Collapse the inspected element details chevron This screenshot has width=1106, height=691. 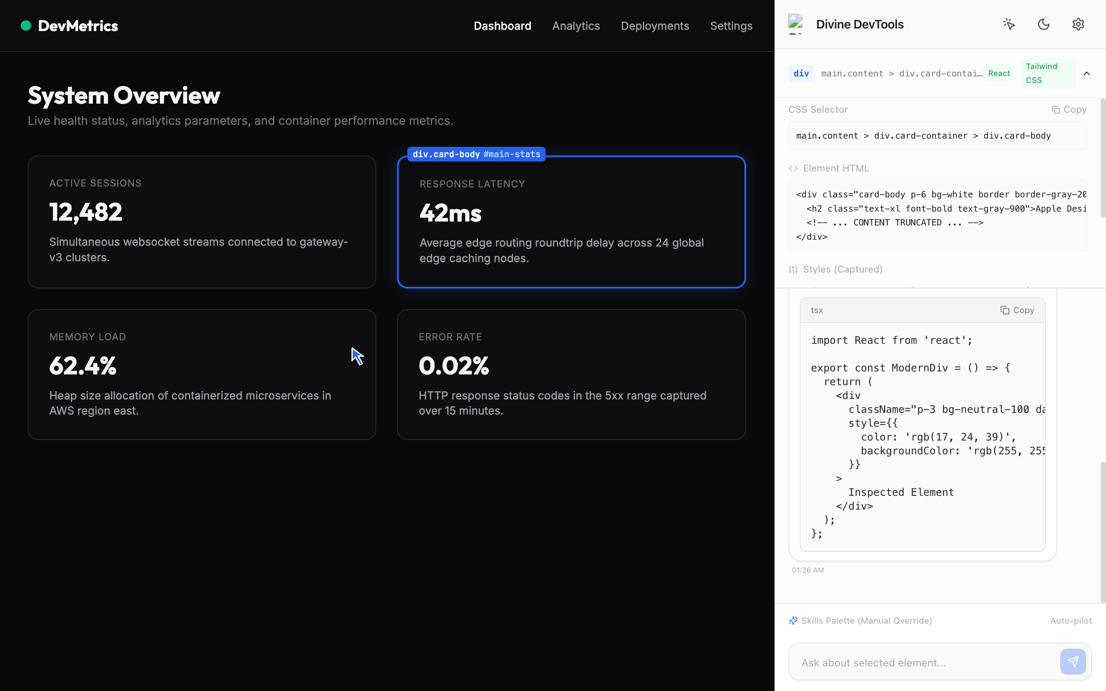tap(1087, 73)
